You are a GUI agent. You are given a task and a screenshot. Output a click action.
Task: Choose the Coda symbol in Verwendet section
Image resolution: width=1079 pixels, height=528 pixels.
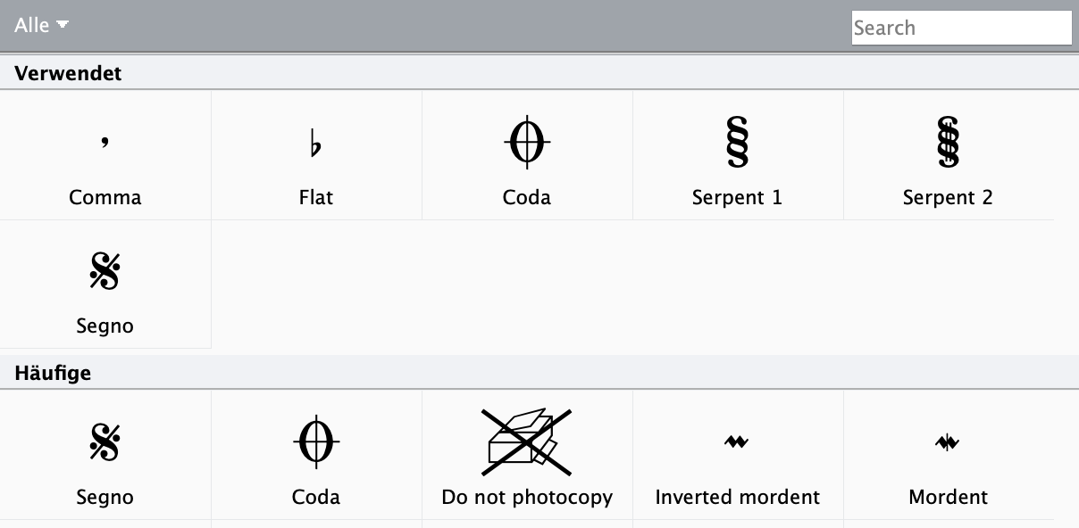[x=527, y=155]
